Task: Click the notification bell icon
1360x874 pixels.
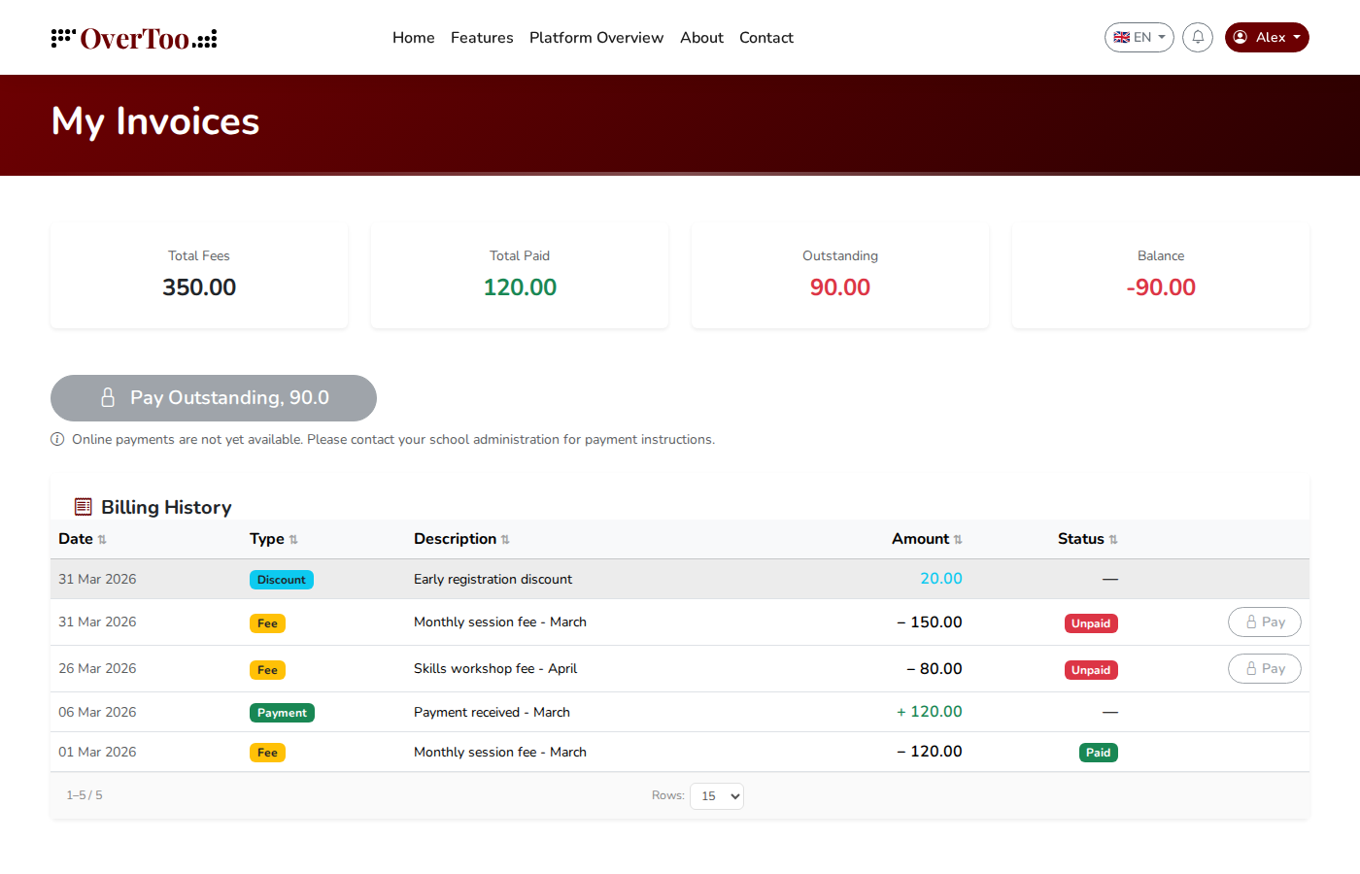Action: pyautogui.click(x=1198, y=37)
